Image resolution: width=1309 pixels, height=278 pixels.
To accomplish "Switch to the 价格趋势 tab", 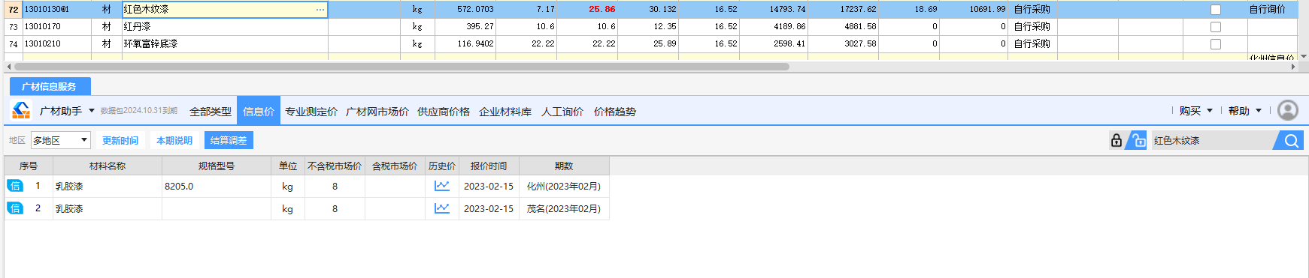I will (x=615, y=112).
